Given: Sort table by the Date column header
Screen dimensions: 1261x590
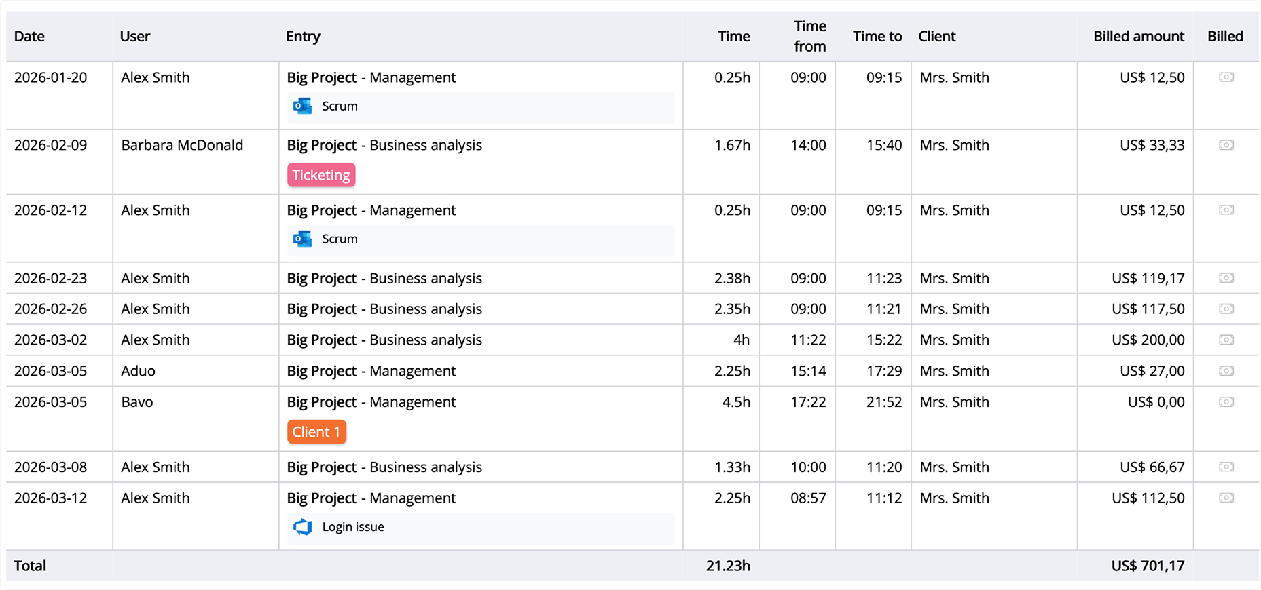Looking at the screenshot, I should [29, 37].
